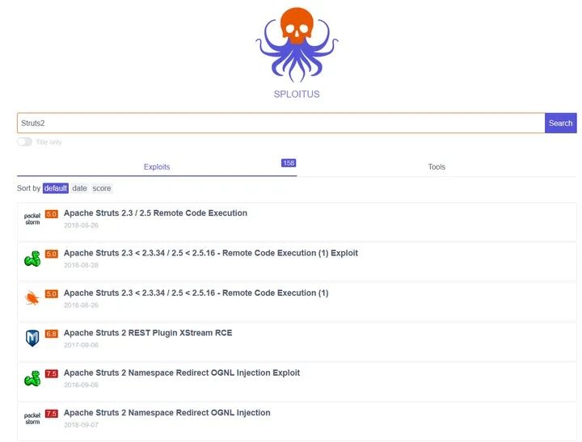Open Apache Struts 2 Namespace Redirect OGNL Injection result
Viewport: 582px width, 442px height.
point(167,413)
